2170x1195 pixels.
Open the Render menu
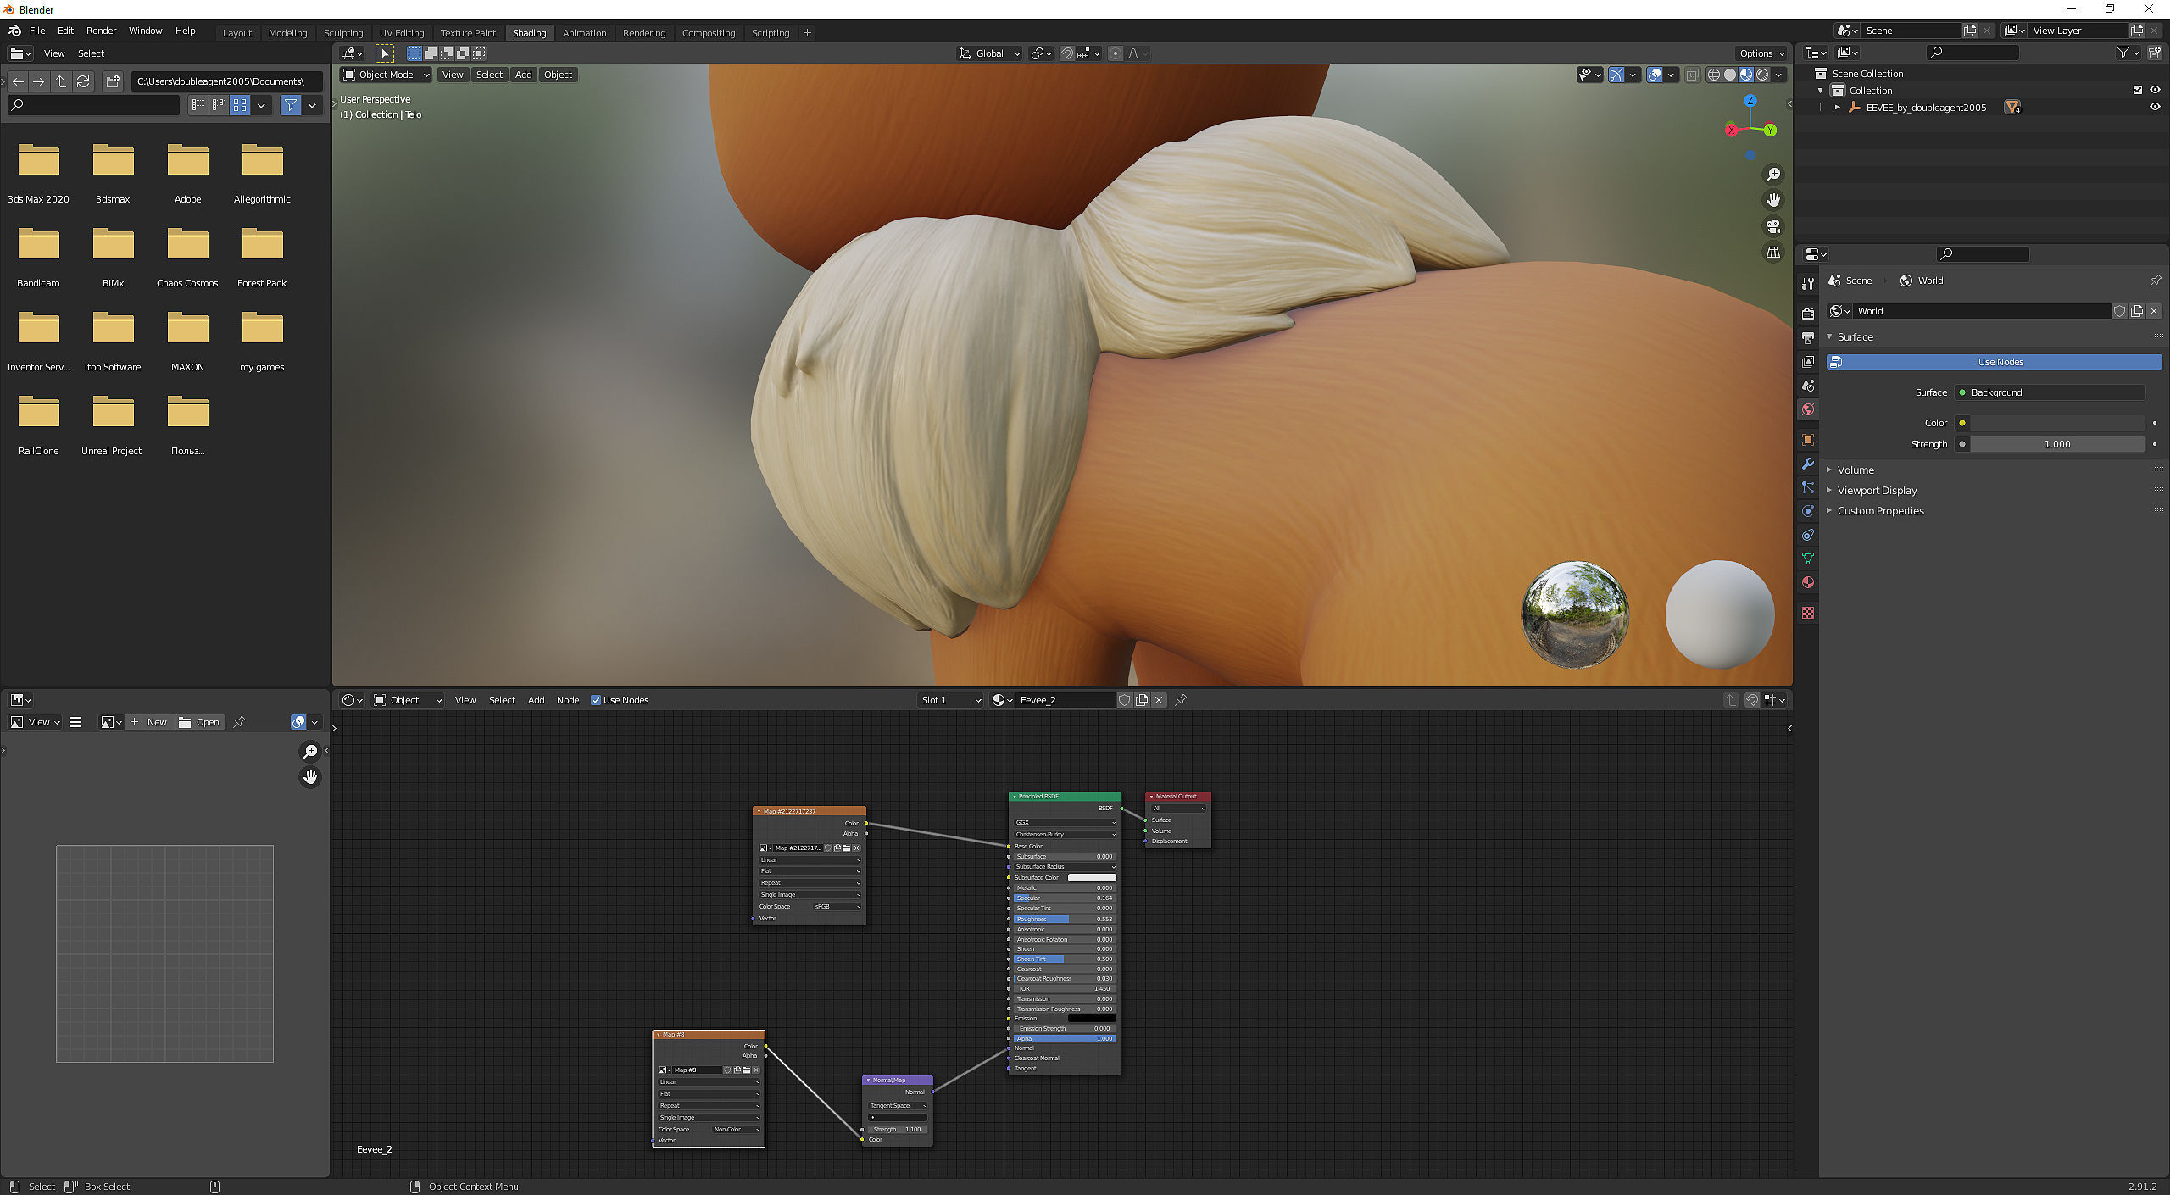point(101,31)
